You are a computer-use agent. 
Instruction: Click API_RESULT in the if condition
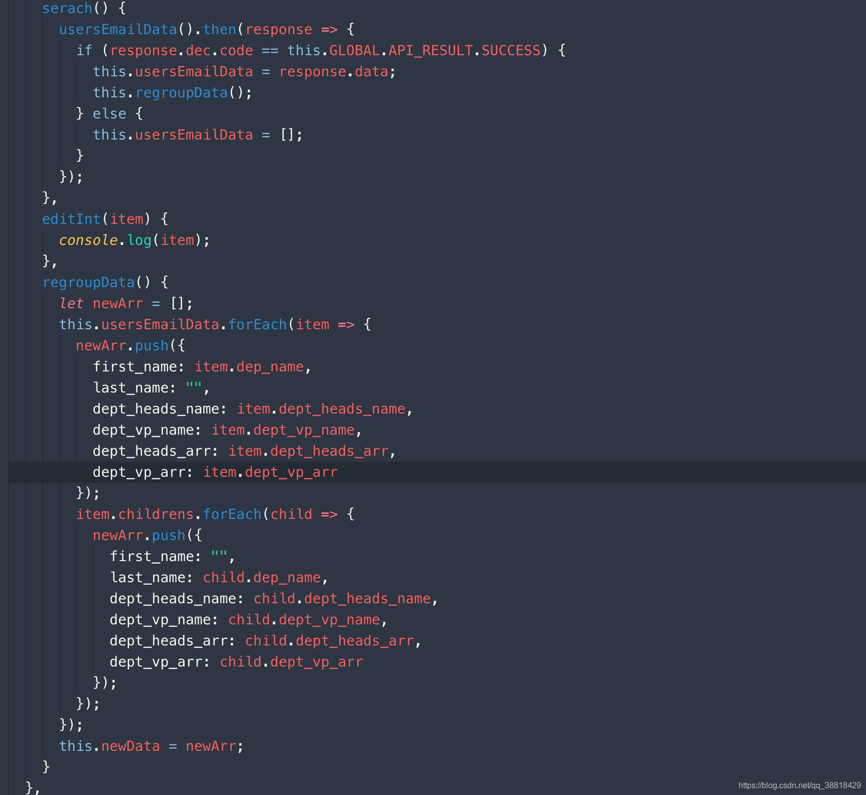pos(430,50)
